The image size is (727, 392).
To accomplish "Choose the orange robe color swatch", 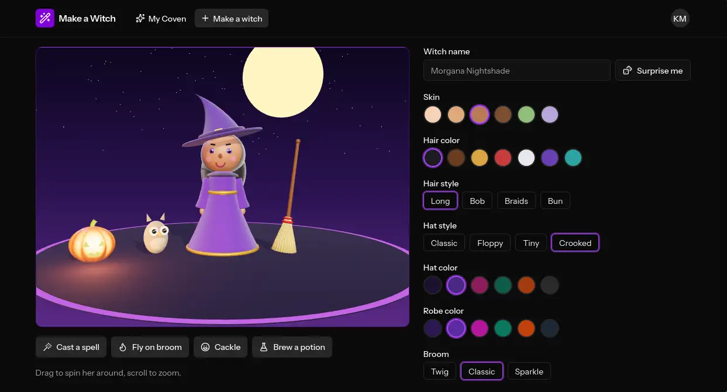I will point(526,328).
